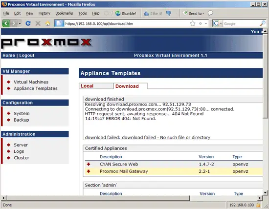Screen dimensions: 269x209
Task: Download Proxmox Mail Gateway red arrow
Action: coord(89,171)
